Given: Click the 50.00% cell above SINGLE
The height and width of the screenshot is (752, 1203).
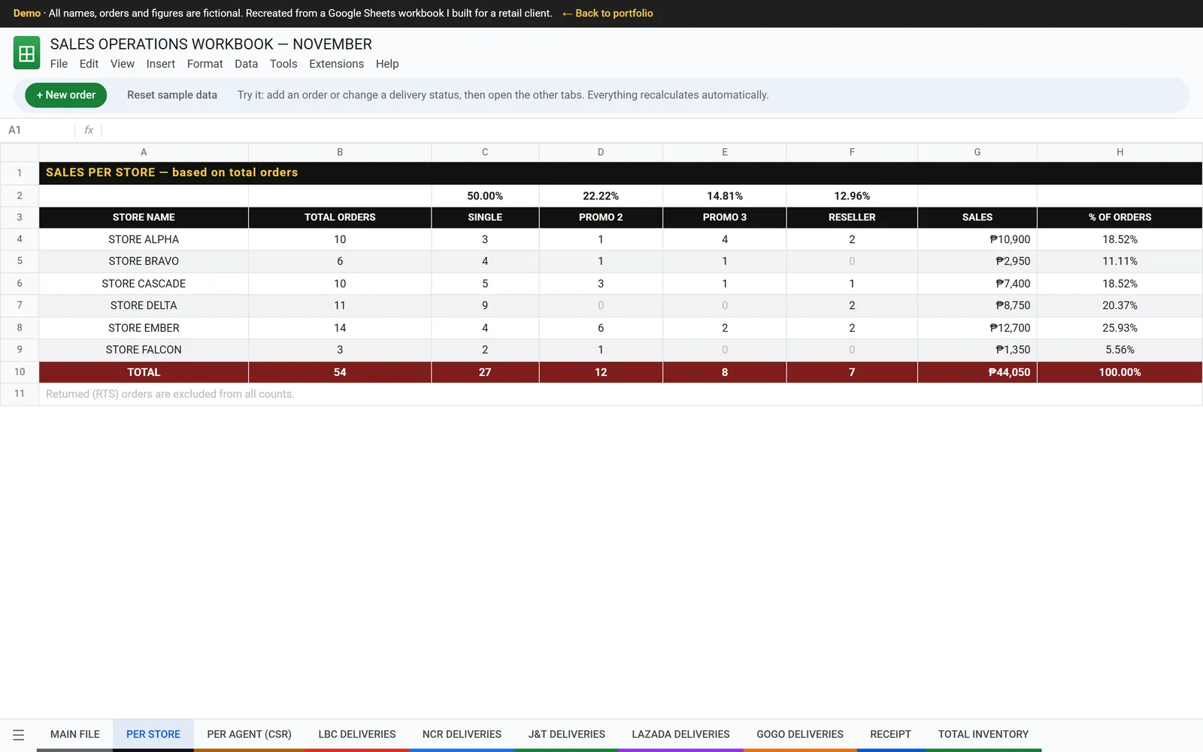Looking at the screenshot, I should pyautogui.click(x=485, y=196).
